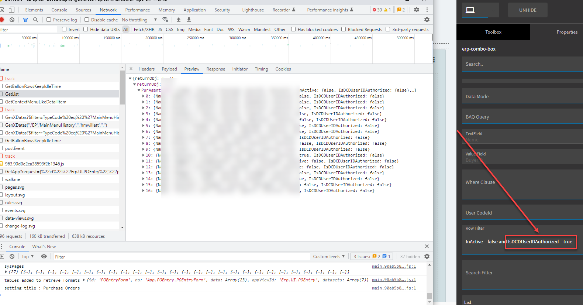Enable the Preserve log checkbox
583x305 pixels.
tap(49, 20)
